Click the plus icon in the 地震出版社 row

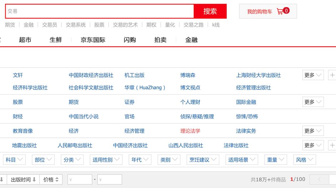pyautogui.click(x=332, y=145)
